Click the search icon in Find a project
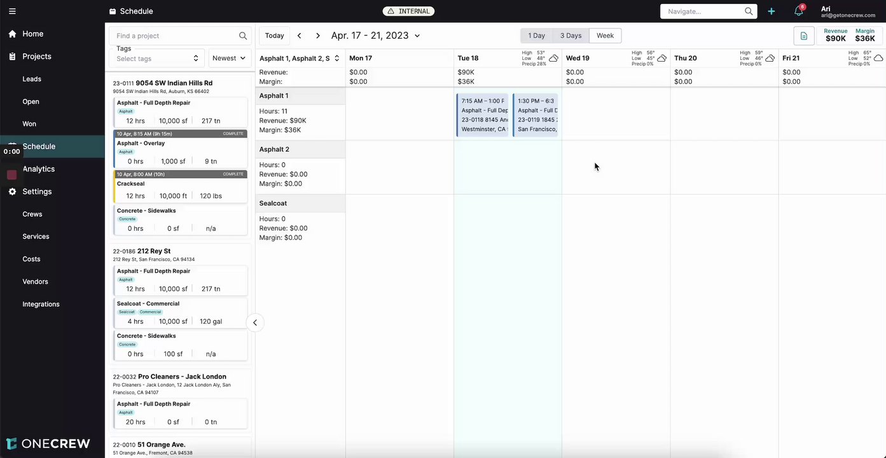The height and width of the screenshot is (458, 886). [243, 36]
